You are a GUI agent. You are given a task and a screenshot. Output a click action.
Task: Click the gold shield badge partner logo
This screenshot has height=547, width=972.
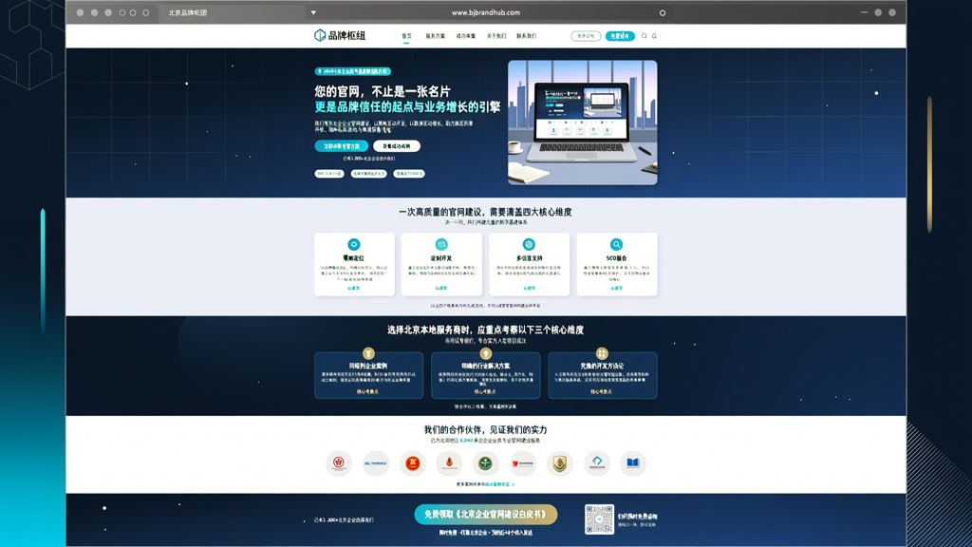pos(559,463)
